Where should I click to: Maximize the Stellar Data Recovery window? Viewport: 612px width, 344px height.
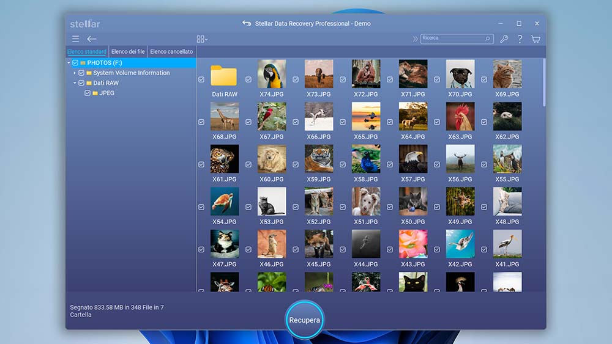(519, 23)
